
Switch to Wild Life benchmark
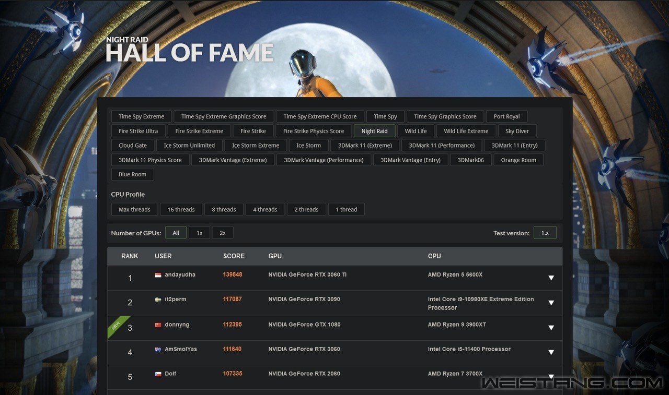point(416,131)
